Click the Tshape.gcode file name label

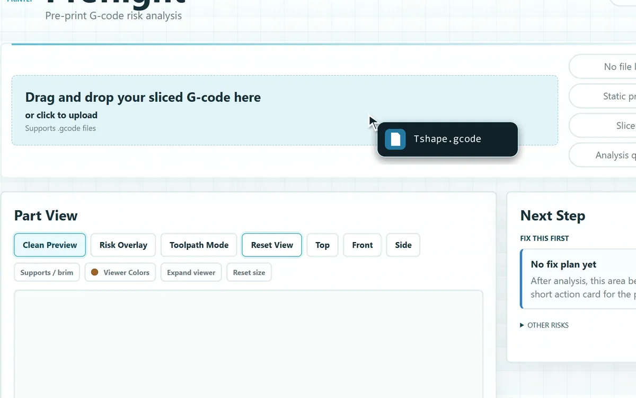coord(447,139)
